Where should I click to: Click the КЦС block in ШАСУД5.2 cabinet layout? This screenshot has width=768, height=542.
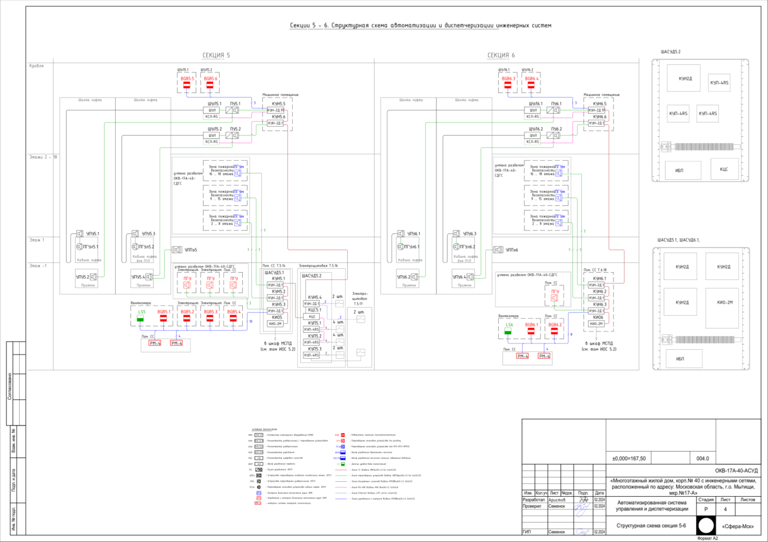[x=724, y=169]
